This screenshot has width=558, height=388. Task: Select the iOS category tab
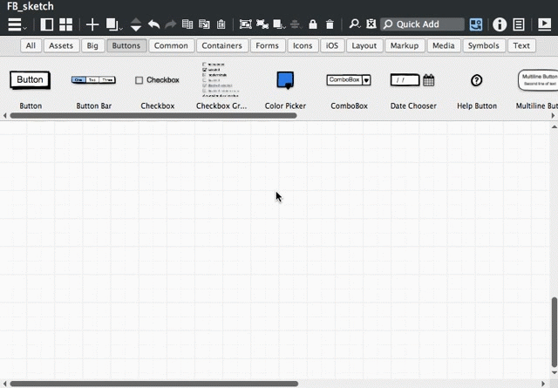pyautogui.click(x=332, y=45)
